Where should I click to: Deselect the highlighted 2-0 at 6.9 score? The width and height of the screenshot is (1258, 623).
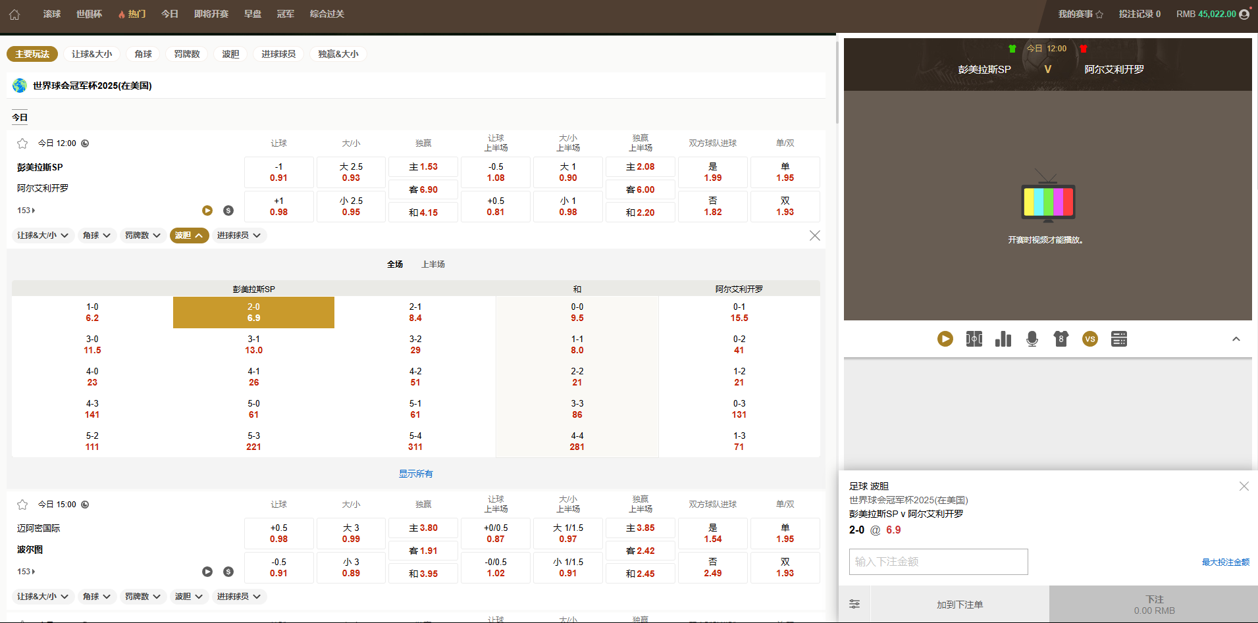pyautogui.click(x=253, y=312)
